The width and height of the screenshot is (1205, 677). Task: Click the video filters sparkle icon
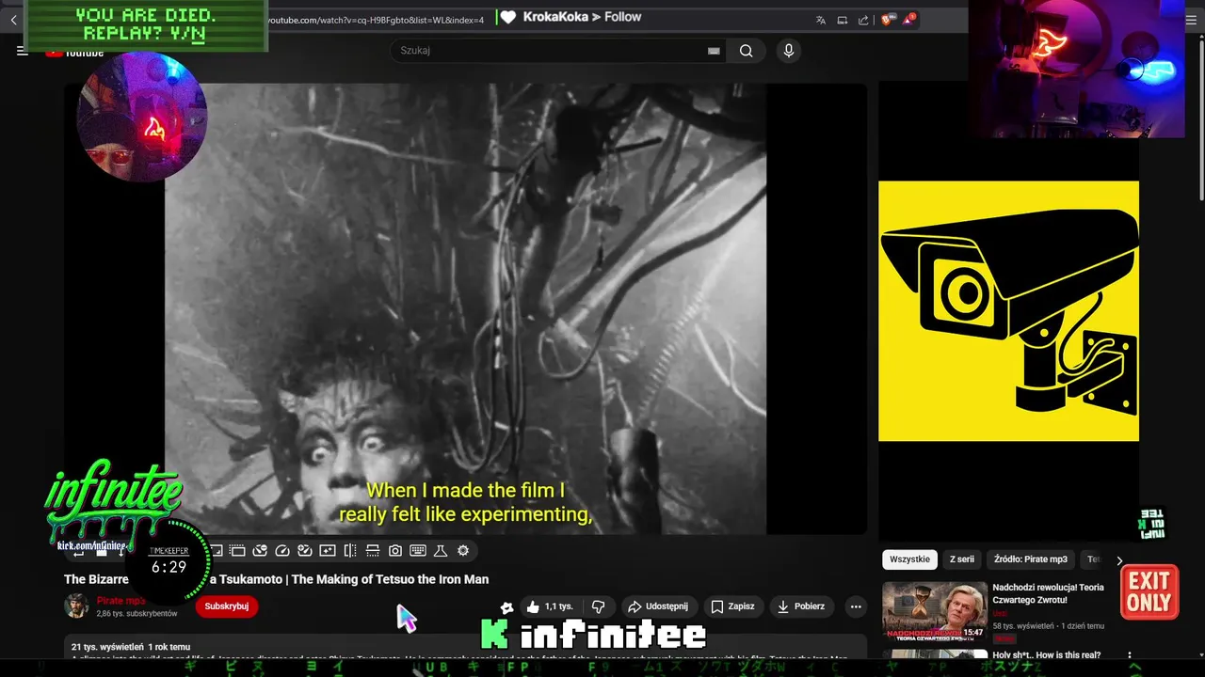point(328,551)
